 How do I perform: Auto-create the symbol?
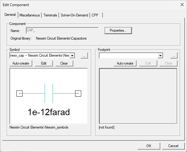[x=21, y=63]
